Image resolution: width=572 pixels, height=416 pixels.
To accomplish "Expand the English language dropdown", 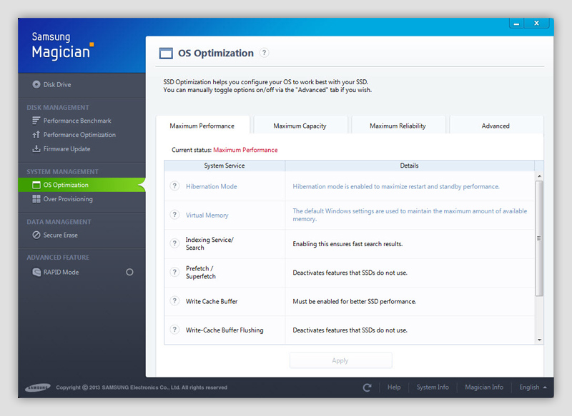I will click(x=533, y=387).
